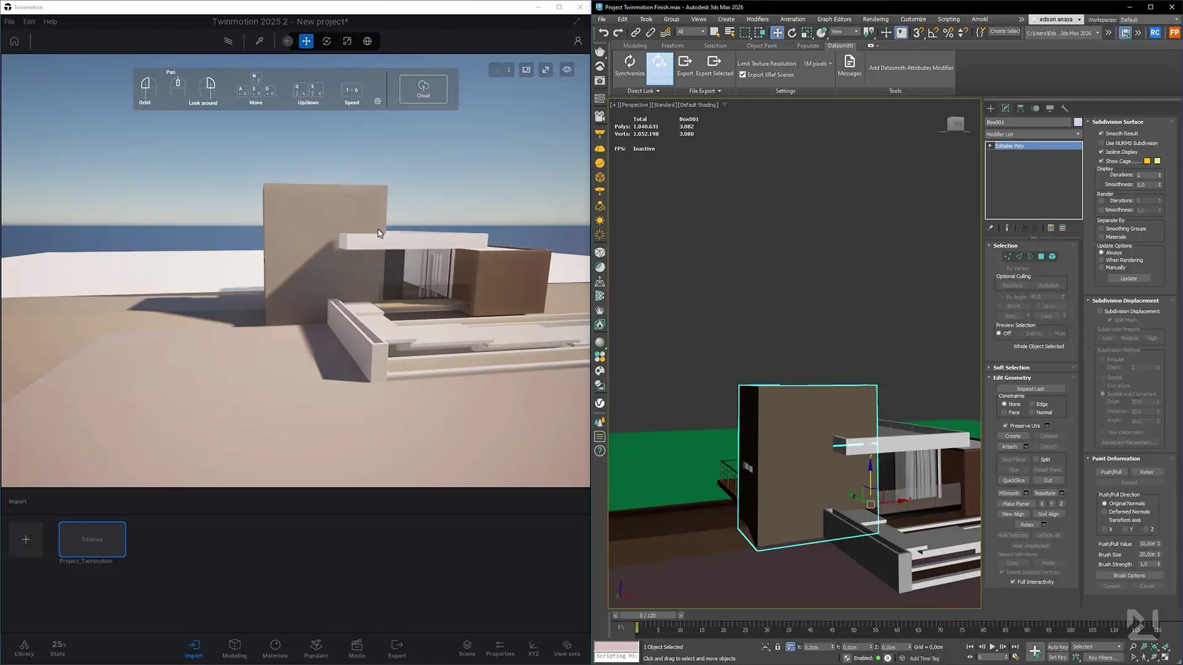The image size is (1183, 665).
Task: Expand the Direct Link dropdown
Action: 643,91
